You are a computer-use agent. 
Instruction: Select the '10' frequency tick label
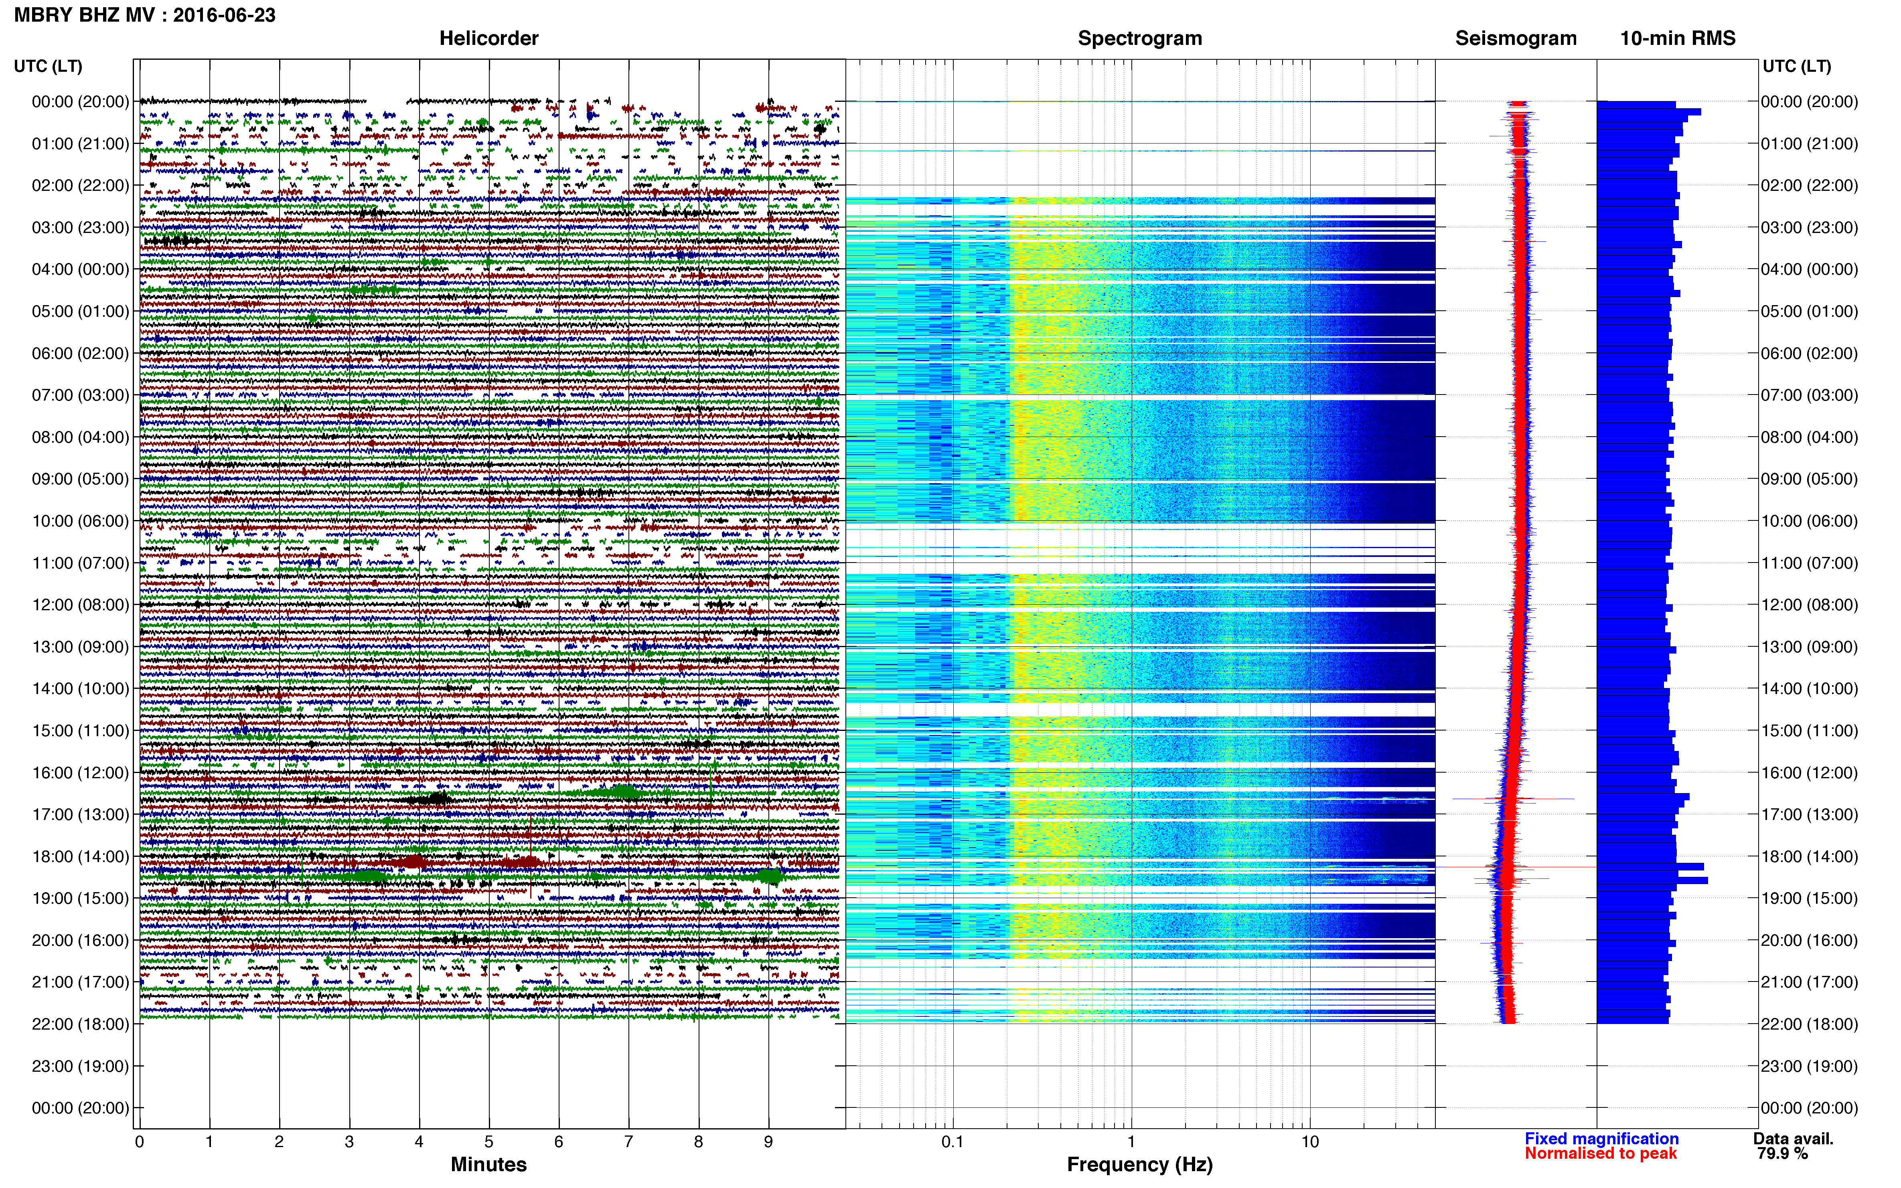coord(1309,1141)
